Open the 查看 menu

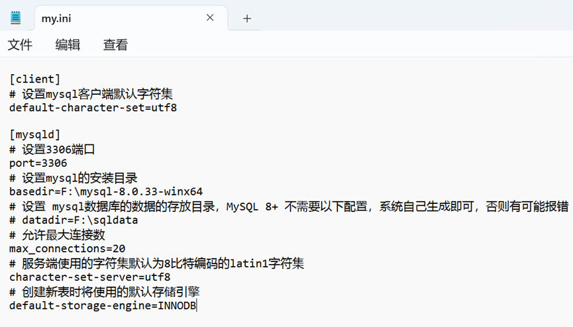pos(115,44)
